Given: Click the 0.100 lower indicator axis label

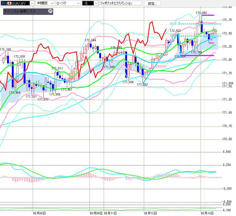Looking at the screenshot, I should pos(227,210).
